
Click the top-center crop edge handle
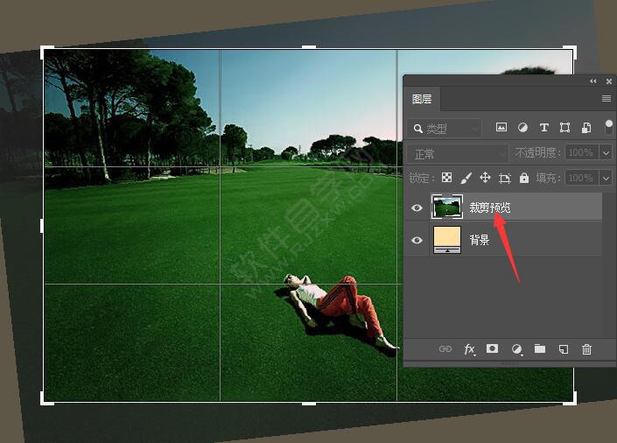pos(308,47)
